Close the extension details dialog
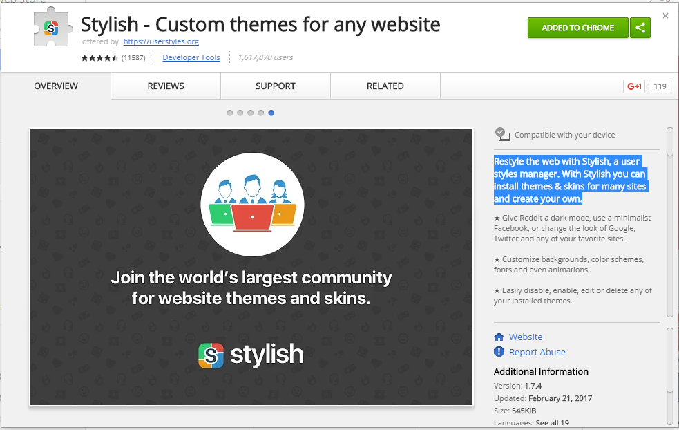Screen dimensions: 679x430 coord(666,16)
